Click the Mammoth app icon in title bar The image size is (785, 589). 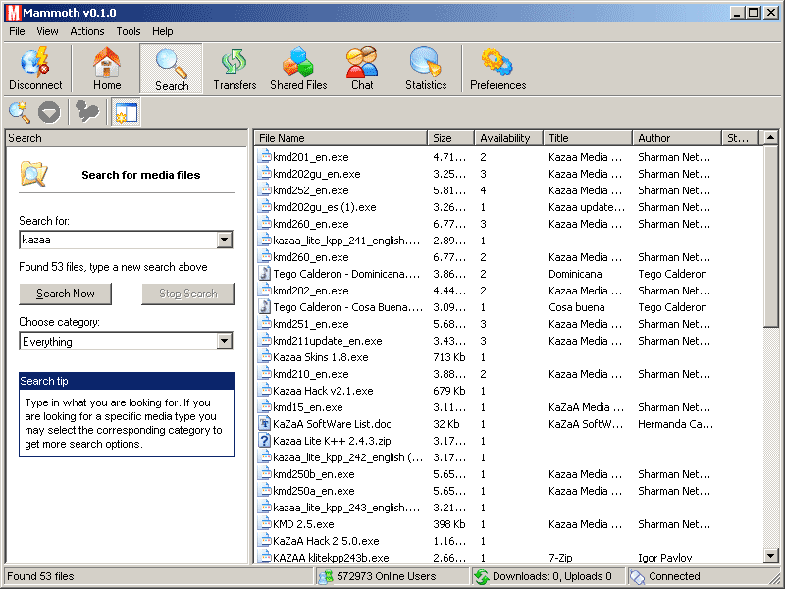(x=13, y=13)
